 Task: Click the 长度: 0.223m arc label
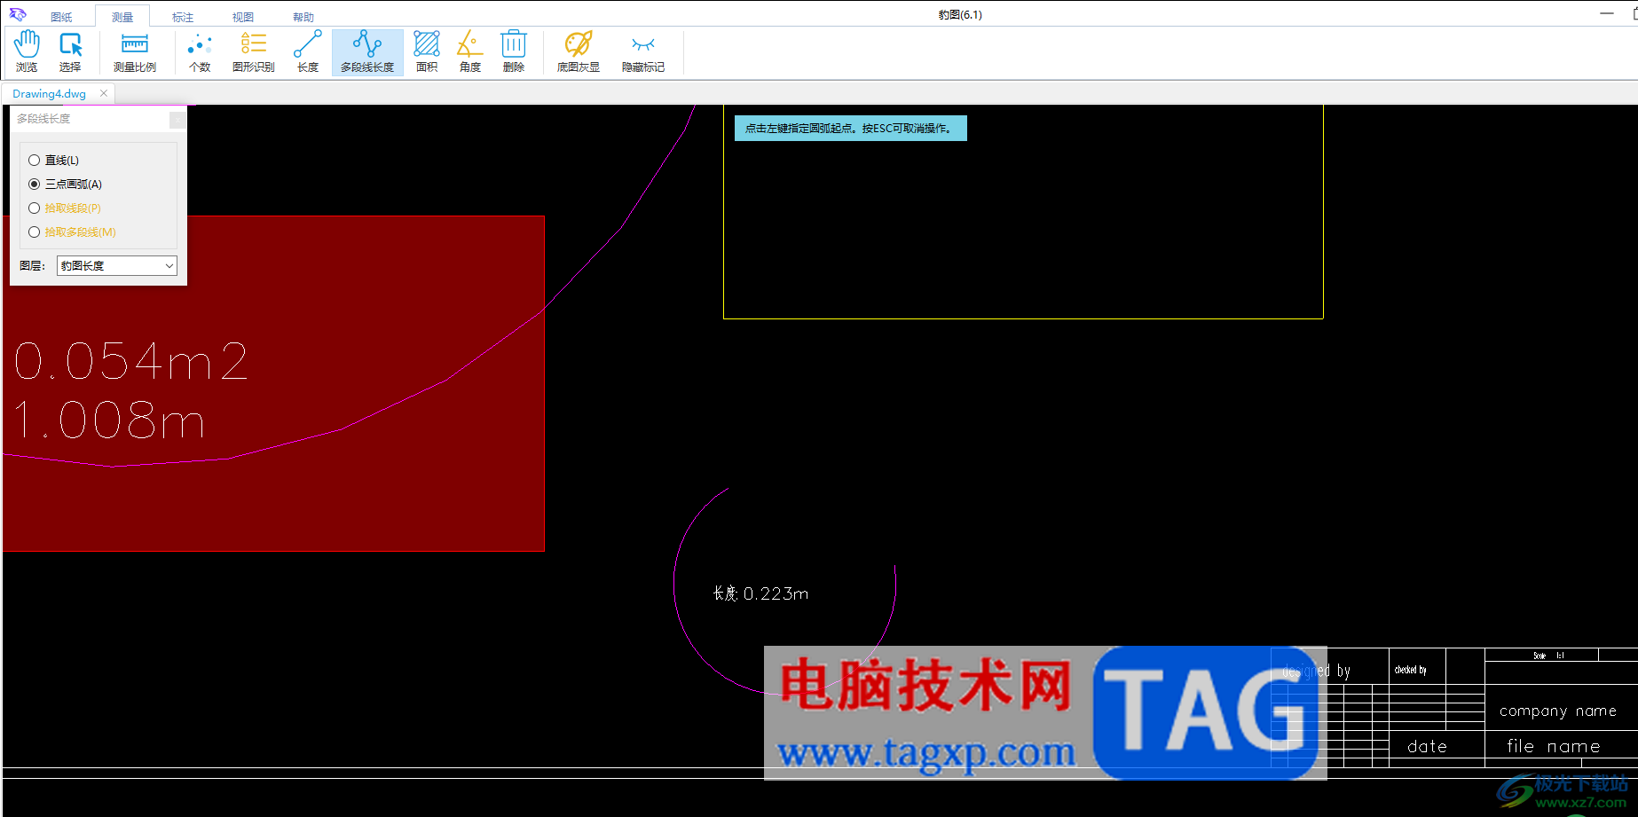pyautogui.click(x=760, y=593)
